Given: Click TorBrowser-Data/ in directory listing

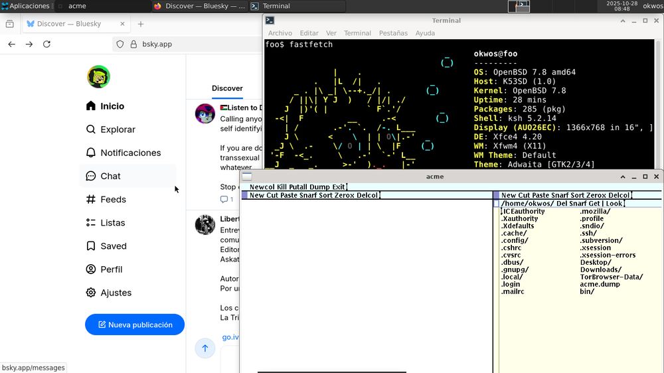Looking at the screenshot, I should (x=612, y=277).
